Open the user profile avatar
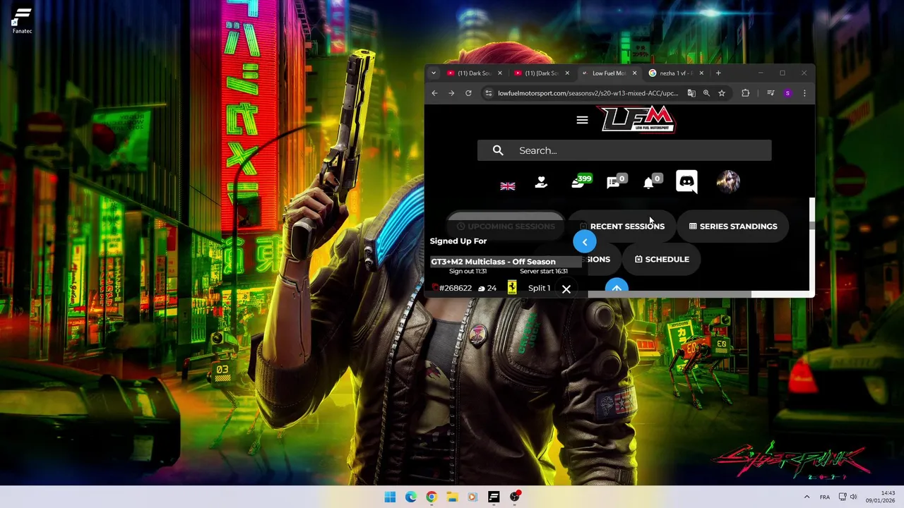 (728, 181)
